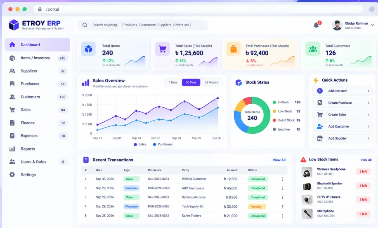Image resolution: width=378 pixels, height=228 pixels.
Task: Click CCTV IP Camera thumbnail
Action: 307,200
